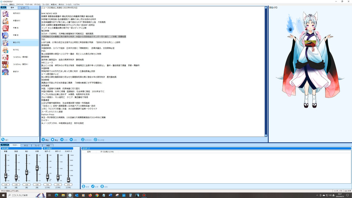The width and height of the screenshot is (352, 198).
Task: Click the line 'Fashion Press' in editor
Action: [48, 114]
